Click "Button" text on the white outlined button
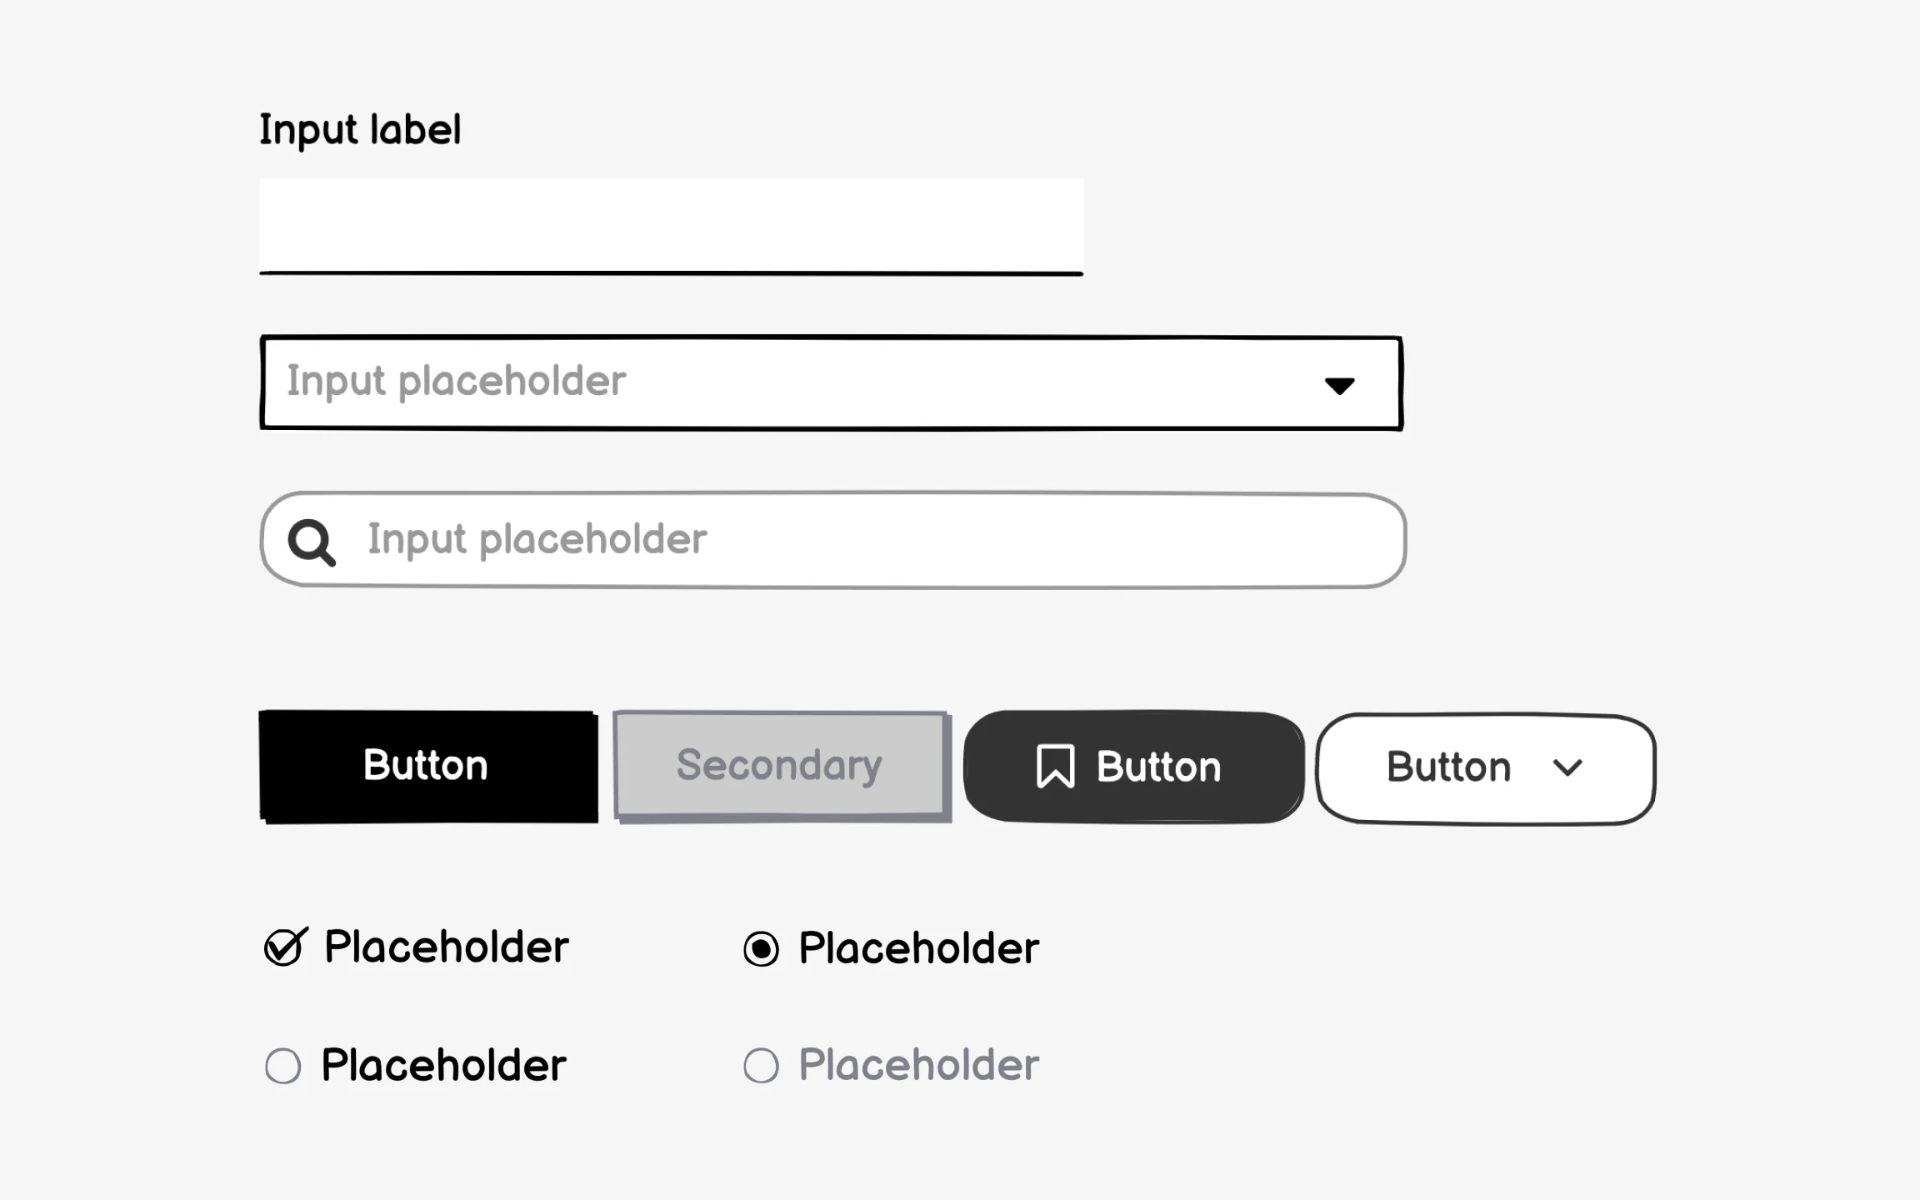The image size is (1920, 1200). click(x=1448, y=767)
